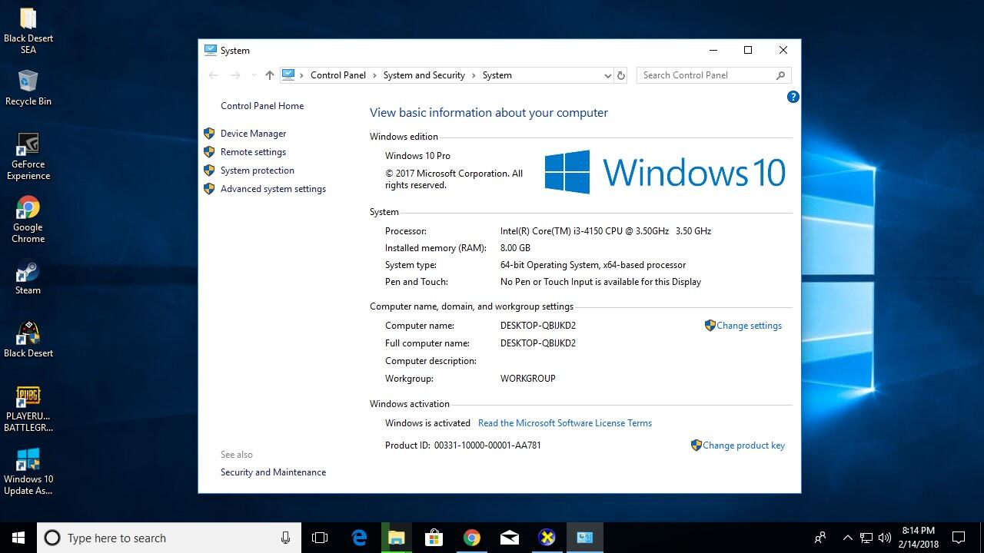Read the Microsoft Software License Terms
Screen dimensions: 984x553
tap(565, 423)
